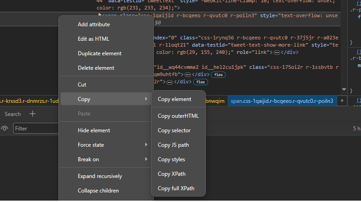Screen dimensions: 361x202
Task: Click the breadcrumb ending in bnwqim
Action: (x=215, y=101)
